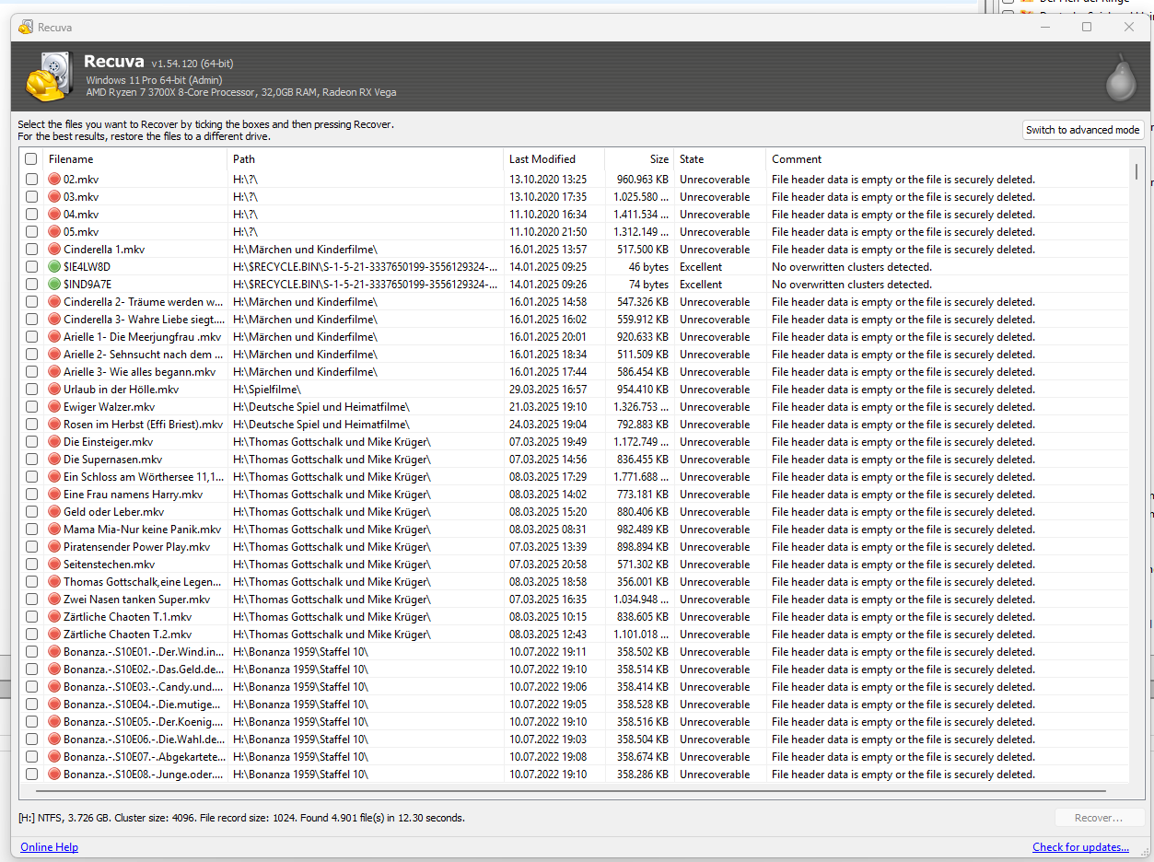Toggle the select-all checkbox in header
Image resolution: width=1154 pixels, height=862 pixels.
pos(31,159)
